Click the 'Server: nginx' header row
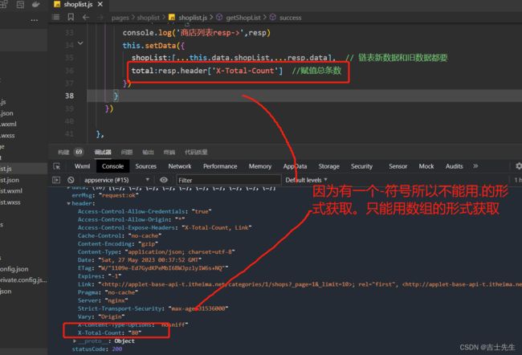Image resolution: width=522 pixels, height=355 pixels. click(x=103, y=300)
